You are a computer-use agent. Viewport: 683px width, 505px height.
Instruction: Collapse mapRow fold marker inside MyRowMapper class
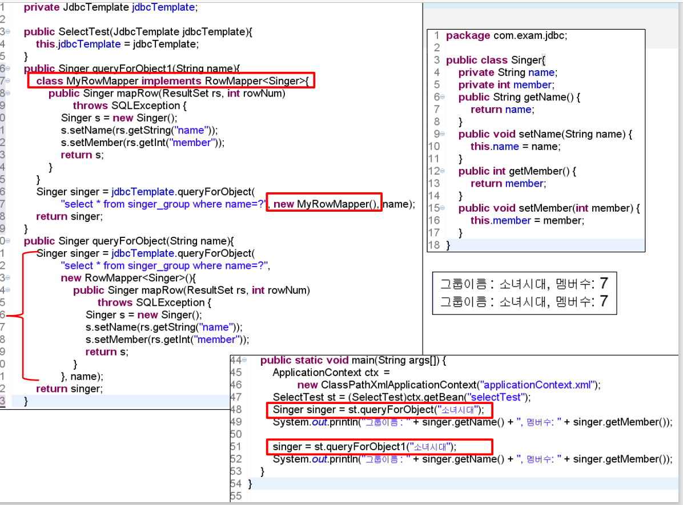(x=8, y=93)
